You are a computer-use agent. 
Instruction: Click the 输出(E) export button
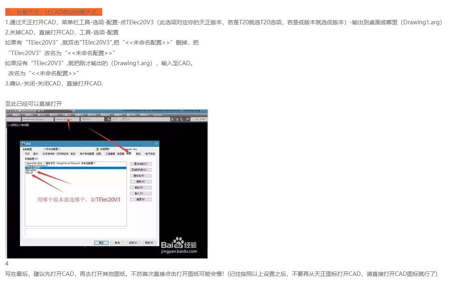coord(141,188)
